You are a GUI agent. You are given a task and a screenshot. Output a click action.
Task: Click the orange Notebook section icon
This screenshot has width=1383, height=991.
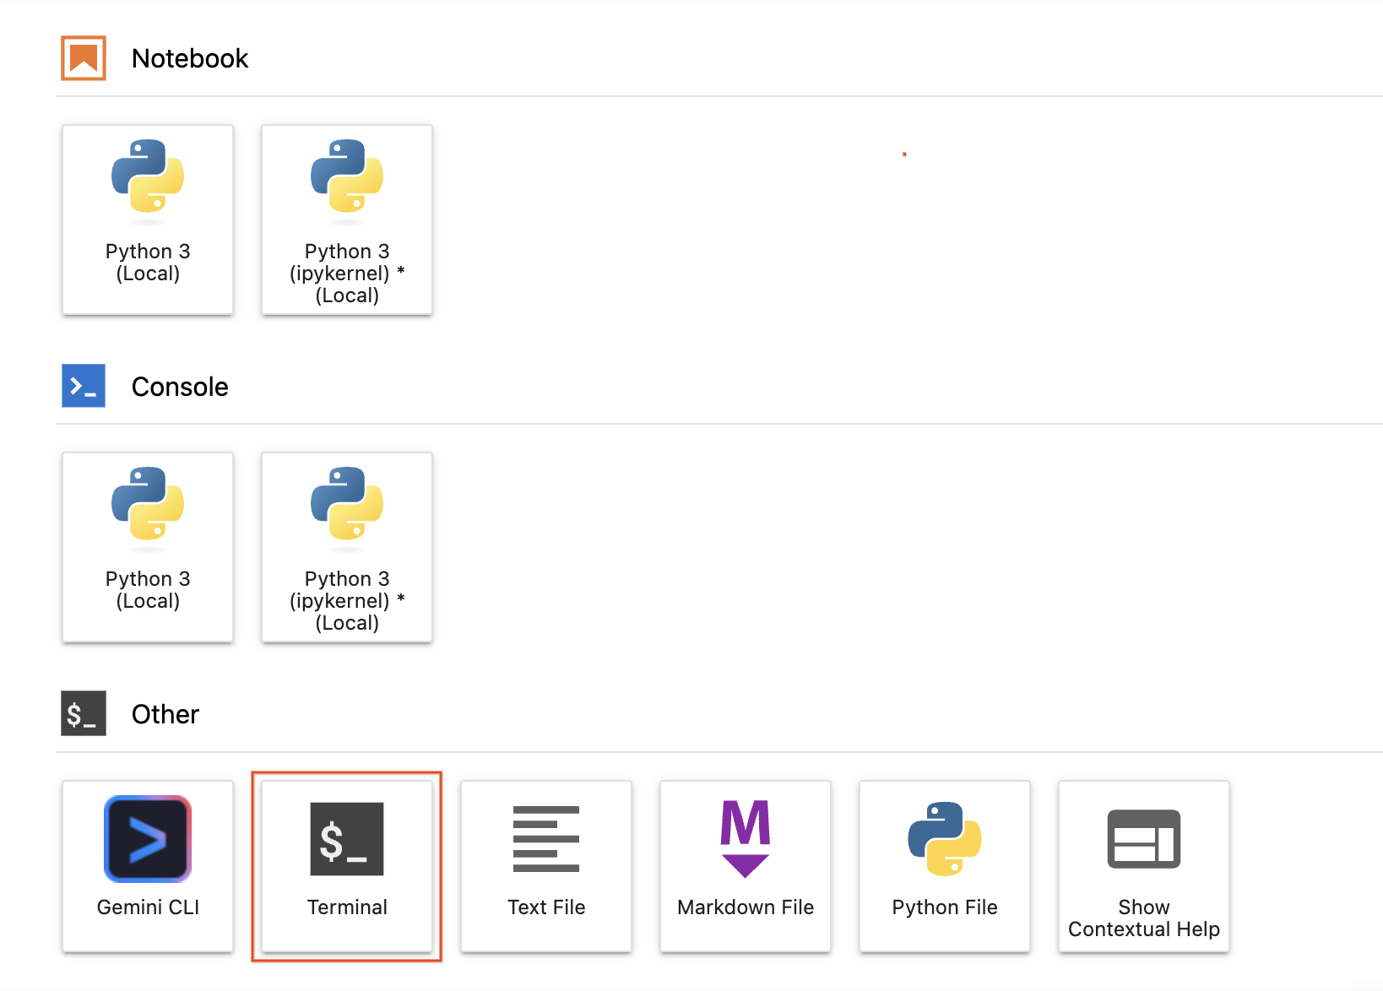pyautogui.click(x=84, y=58)
